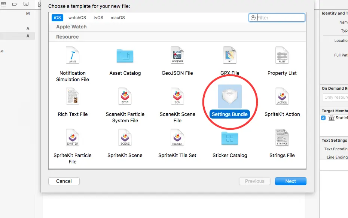
Task: Pick the Rich Text File template icon
Action: coord(73,96)
